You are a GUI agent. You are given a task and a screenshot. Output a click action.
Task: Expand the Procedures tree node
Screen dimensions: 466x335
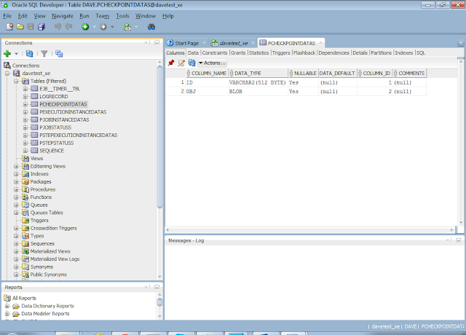click(16, 189)
